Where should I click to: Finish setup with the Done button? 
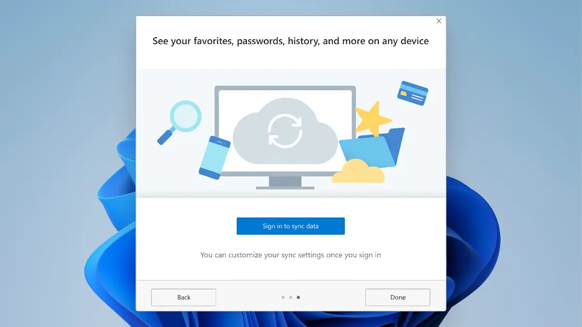pyautogui.click(x=398, y=297)
